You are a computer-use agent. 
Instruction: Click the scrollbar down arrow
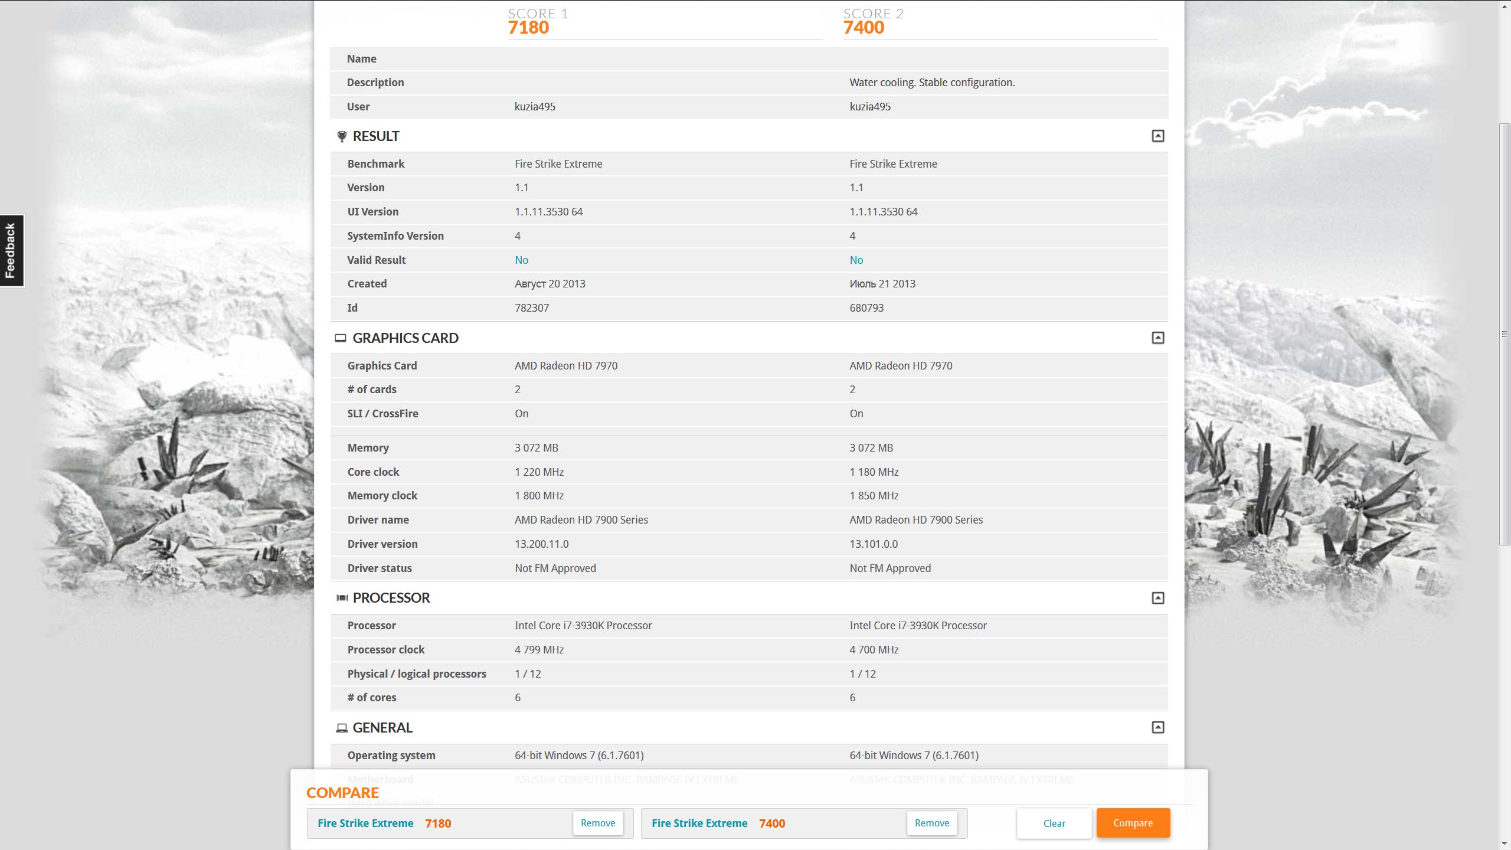point(1505,845)
